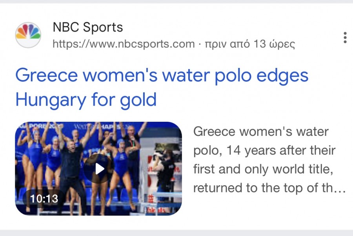
Task: Open the NBC Sports source name
Action: tap(88, 27)
